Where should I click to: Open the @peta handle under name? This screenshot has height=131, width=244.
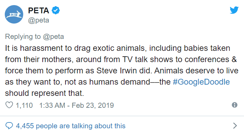tap(39, 20)
